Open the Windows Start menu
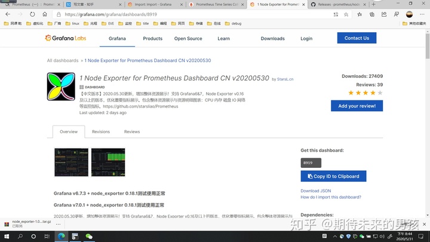This screenshot has width=430, height=242. pos(7,236)
